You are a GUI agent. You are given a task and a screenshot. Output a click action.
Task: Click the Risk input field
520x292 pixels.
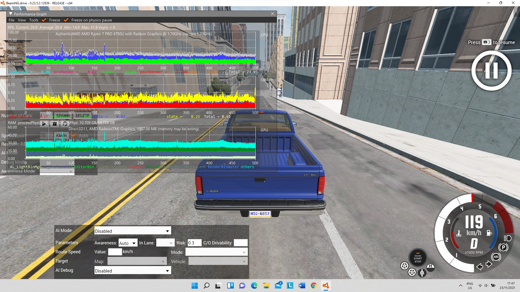pos(194,243)
